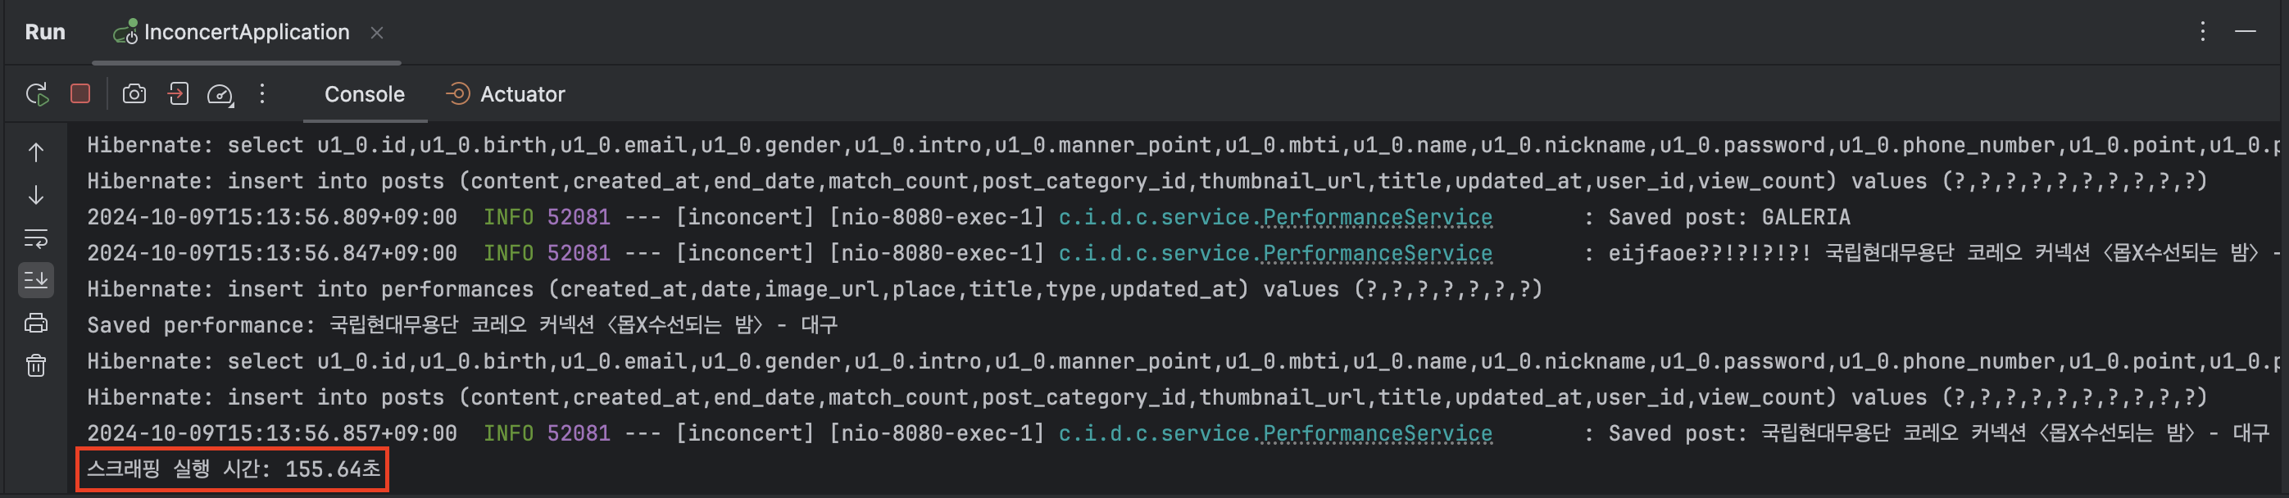2289x498 pixels.
Task: Close the InconcertApplication run tab
Action: tap(377, 33)
